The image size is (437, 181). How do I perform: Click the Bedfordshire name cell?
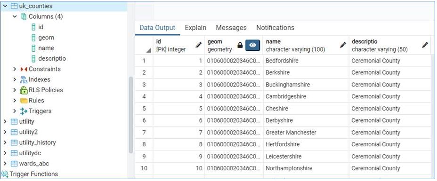(x=306, y=61)
